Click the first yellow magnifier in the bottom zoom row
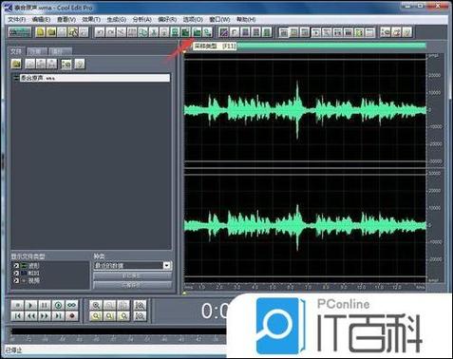The image size is (453, 359). point(96,316)
